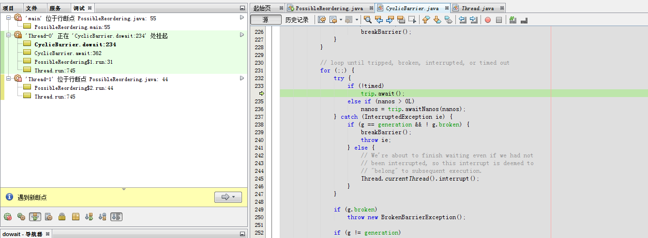648x238 pixels.
Task: Click 历史记录 history button
Action: (x=297, y=20)
